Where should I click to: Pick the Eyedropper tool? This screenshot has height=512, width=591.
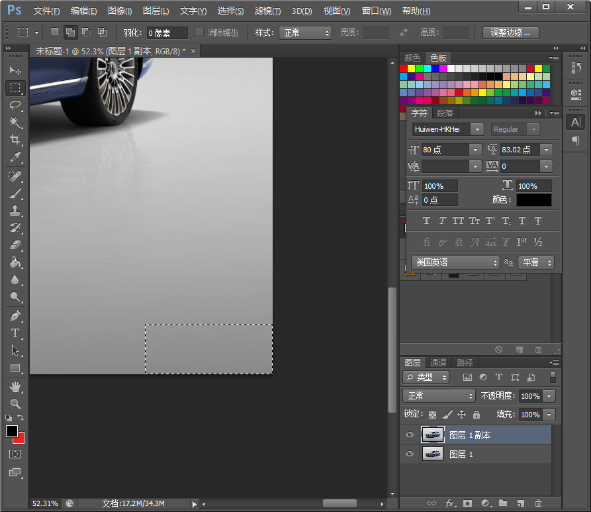pos(15,157)
